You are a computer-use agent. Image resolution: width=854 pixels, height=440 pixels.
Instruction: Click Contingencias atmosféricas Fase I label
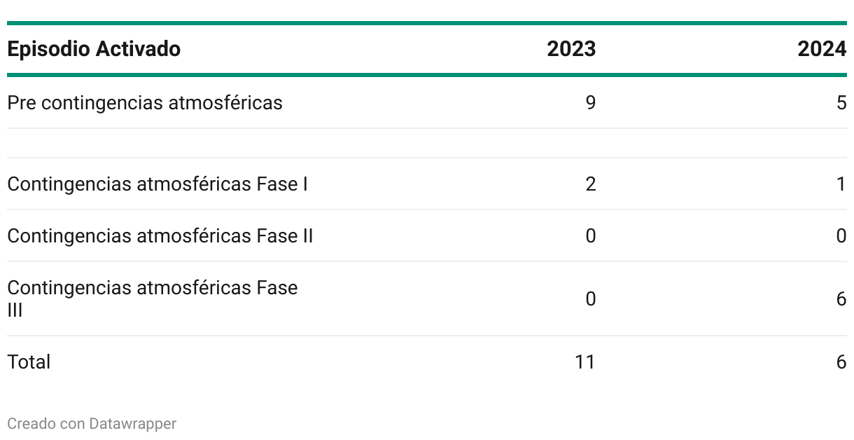tap(157, 184)
